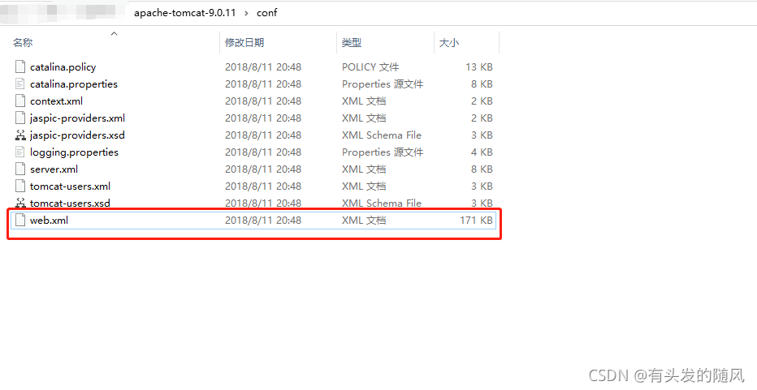Click the tomcat-users.xml file icon

(20, 186)
